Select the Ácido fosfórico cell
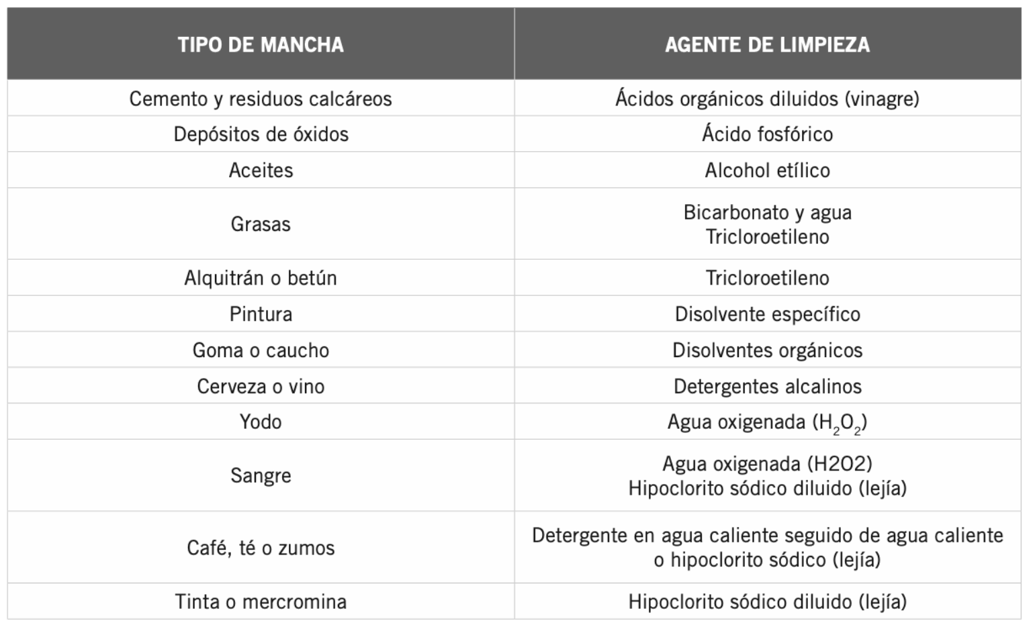 click(768, 134)
